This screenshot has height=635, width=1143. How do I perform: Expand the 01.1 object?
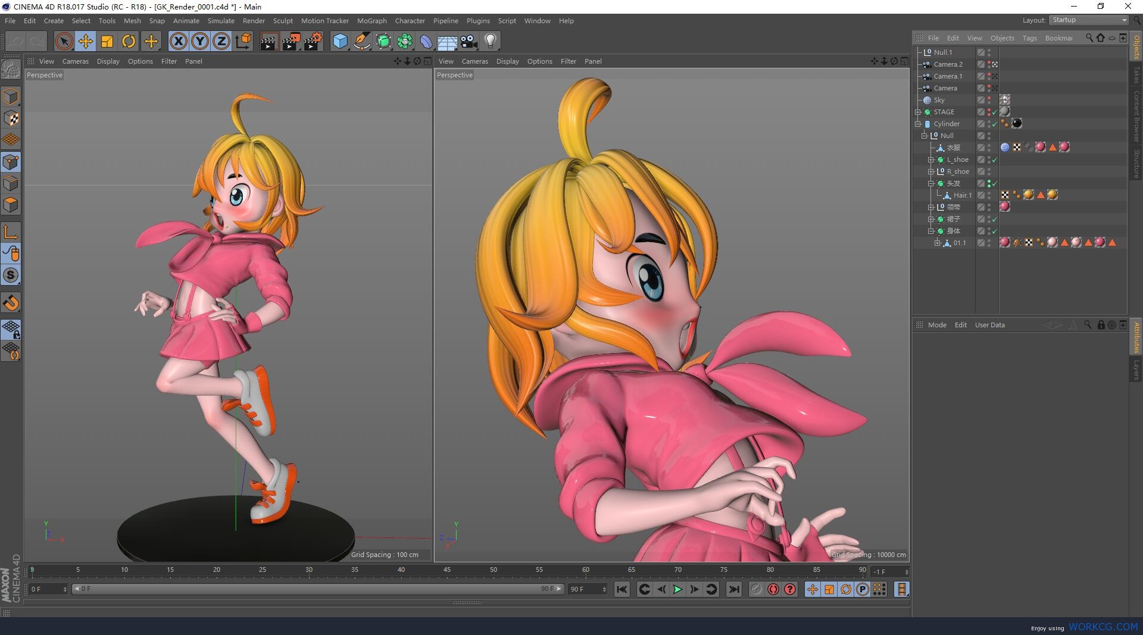click(938, 243)
